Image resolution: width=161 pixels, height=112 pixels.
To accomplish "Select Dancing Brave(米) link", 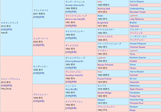I will [x=75, y=61].
